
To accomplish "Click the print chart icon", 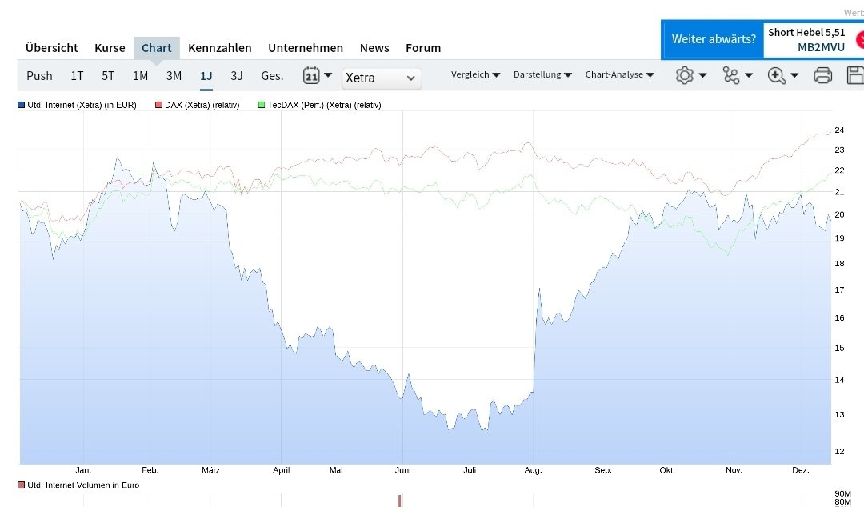I will pos(822,74).
